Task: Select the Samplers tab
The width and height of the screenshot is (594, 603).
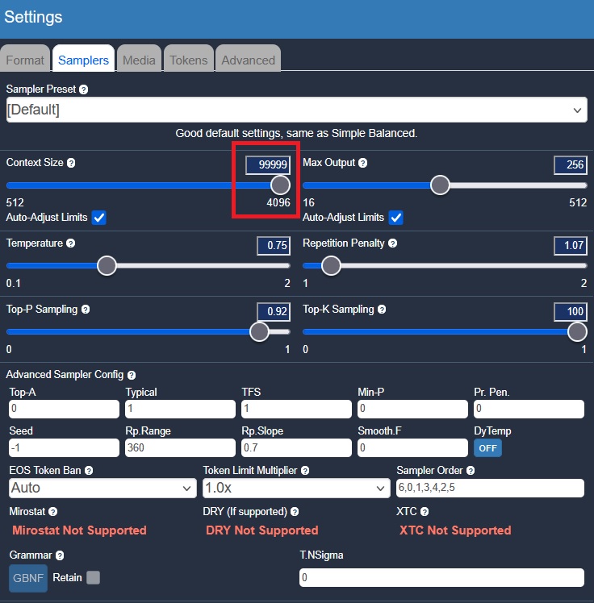Action: pyautogui.click(x=84, y=60)
